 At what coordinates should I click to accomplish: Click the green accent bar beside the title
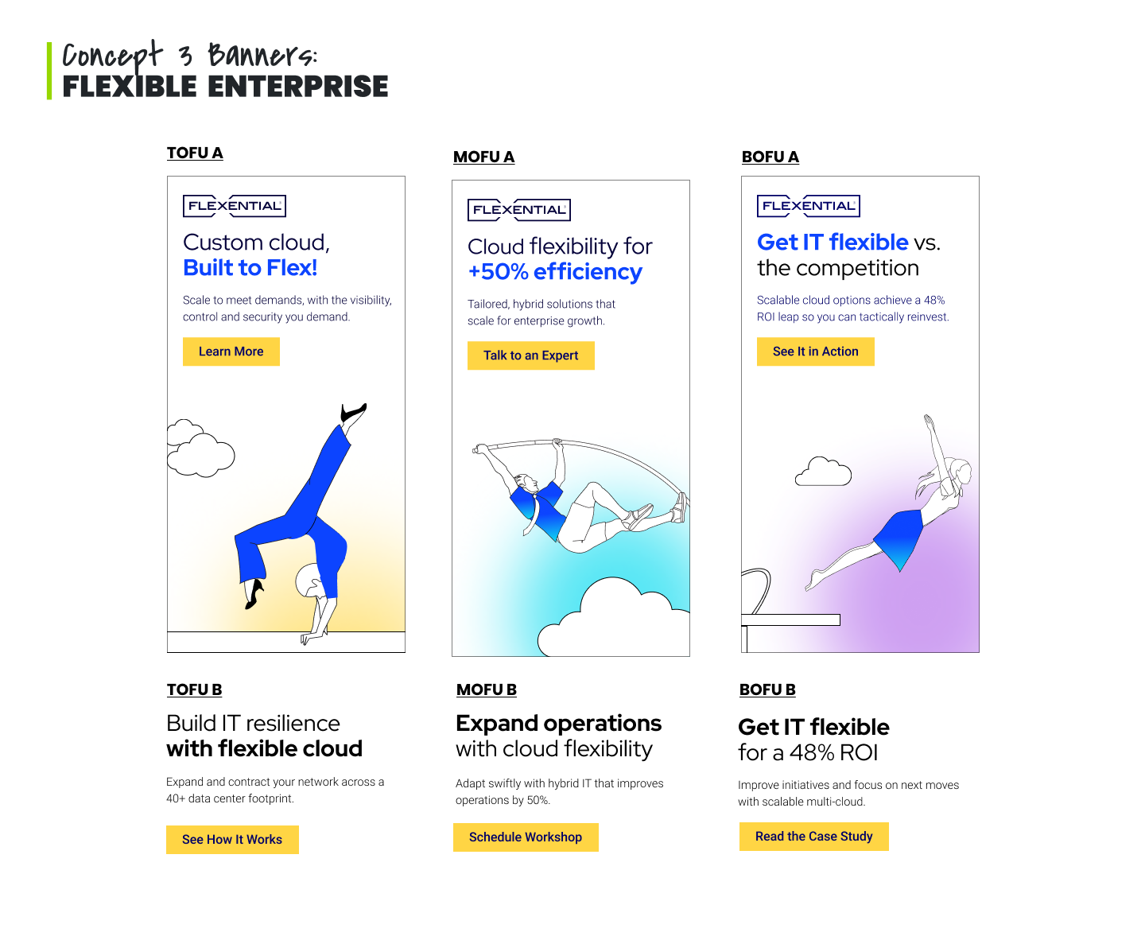click(x=49, y=71)
